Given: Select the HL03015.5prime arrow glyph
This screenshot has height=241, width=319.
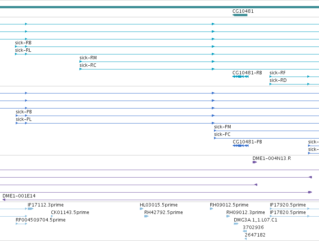Looking at the screenshot, I should point(142,209).
